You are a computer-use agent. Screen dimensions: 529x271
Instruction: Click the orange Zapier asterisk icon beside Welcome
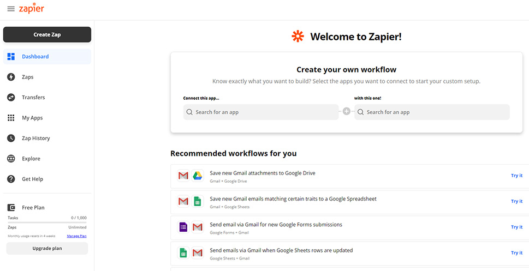point(298,37)
